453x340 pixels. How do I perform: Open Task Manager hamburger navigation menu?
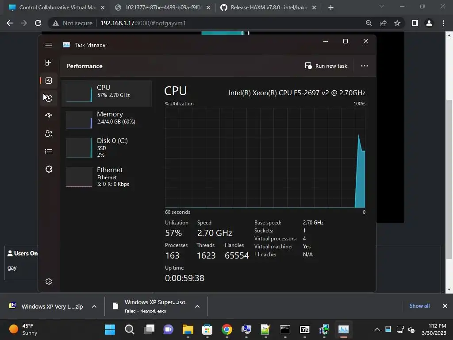coord(49,45)
